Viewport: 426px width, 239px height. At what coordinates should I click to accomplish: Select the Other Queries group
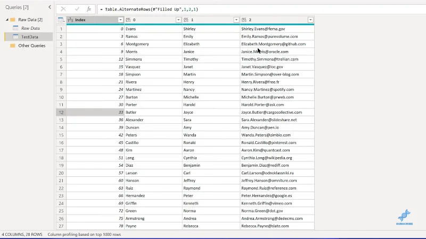point(32,46)
